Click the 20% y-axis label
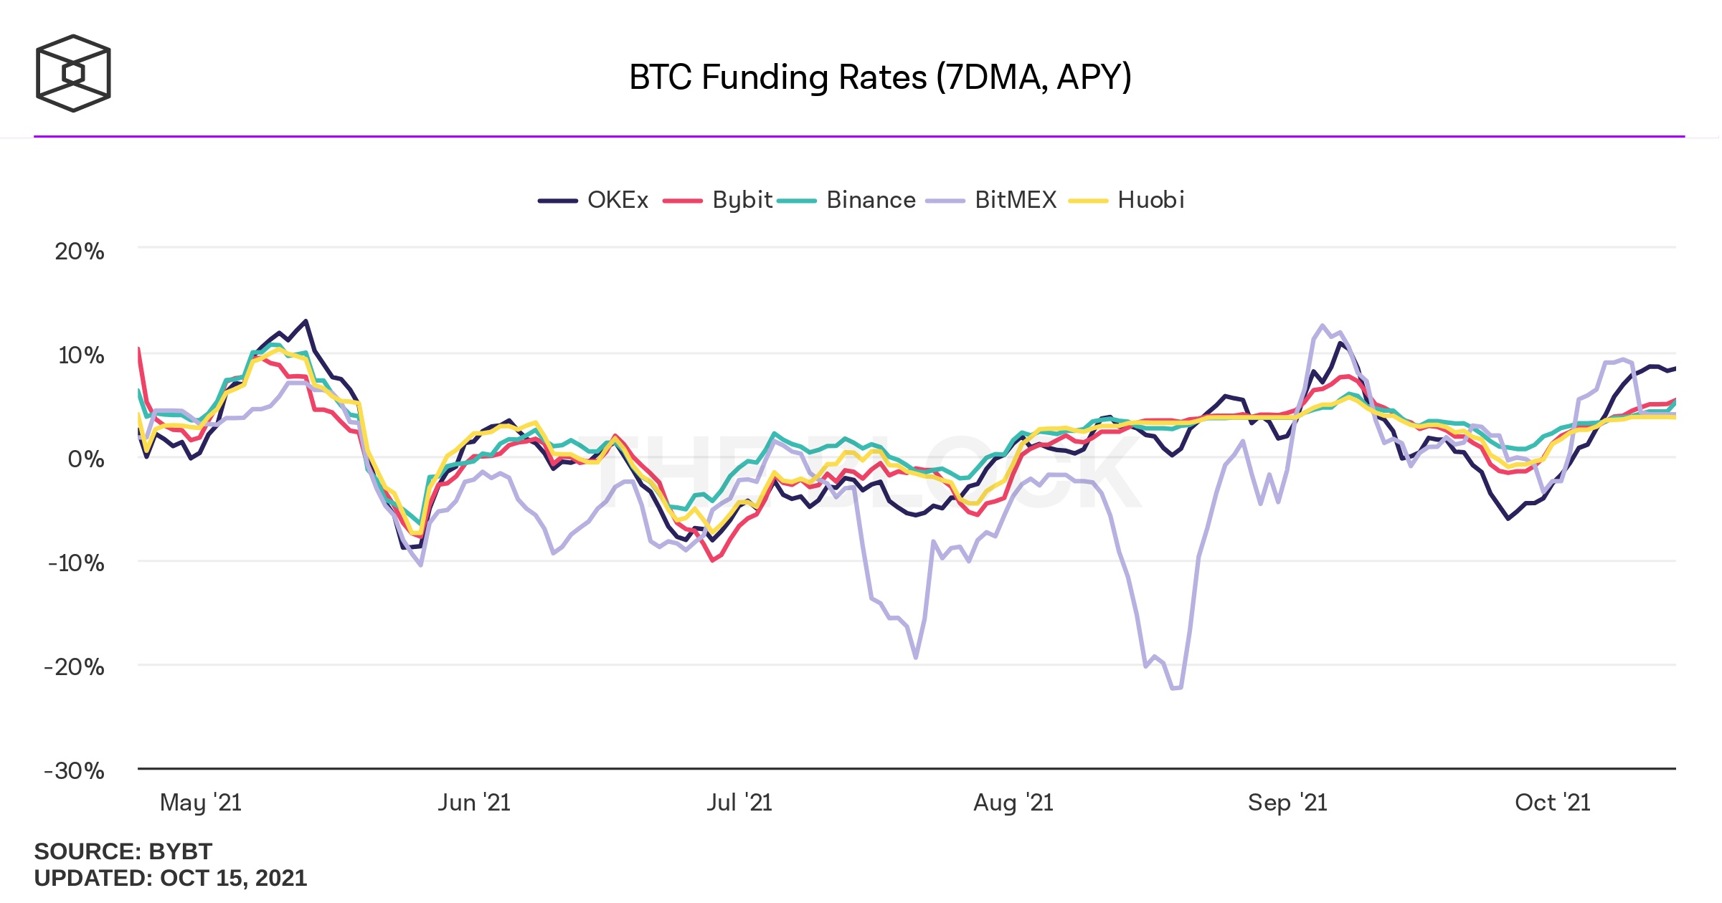Image resolution: width=1722 pixels, height=903 pixels. point(80,252)
